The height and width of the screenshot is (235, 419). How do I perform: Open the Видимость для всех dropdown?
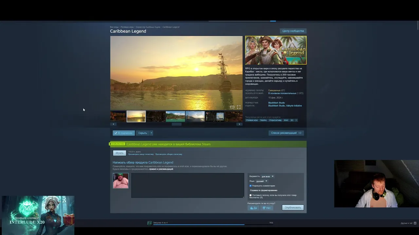(x=267, y=176)
